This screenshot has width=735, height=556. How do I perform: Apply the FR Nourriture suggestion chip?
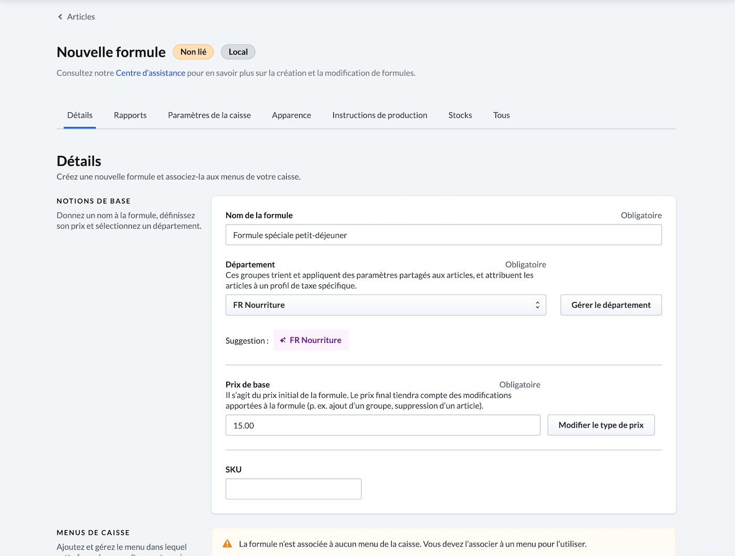(315, 340)
